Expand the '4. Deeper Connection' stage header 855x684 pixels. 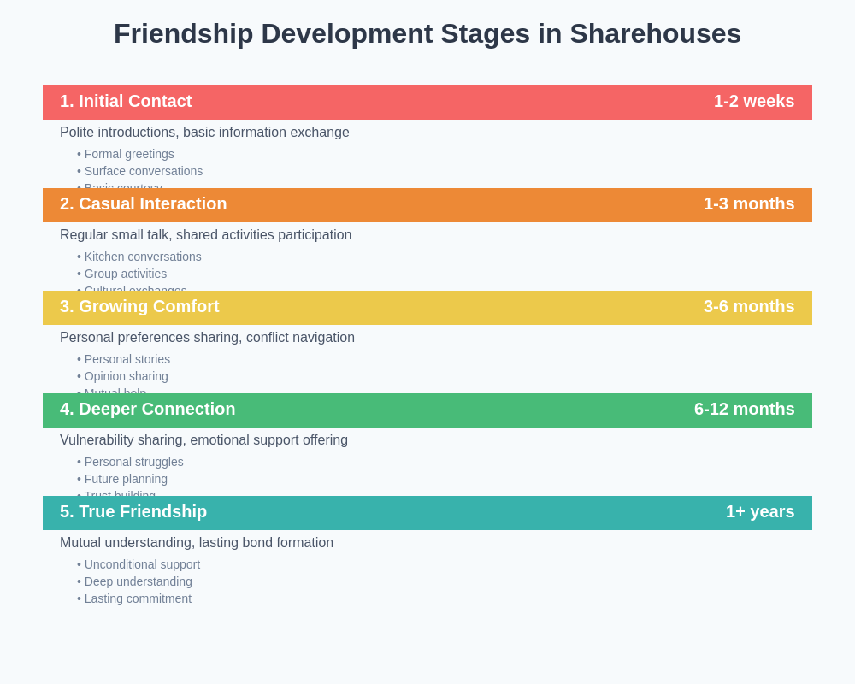[x=147, y=409]
